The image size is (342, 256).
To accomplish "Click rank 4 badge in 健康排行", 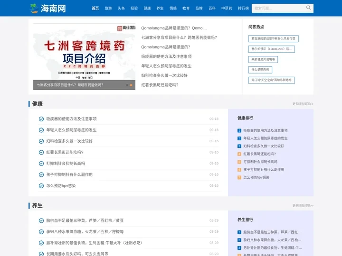I will (x=239, y=154).
